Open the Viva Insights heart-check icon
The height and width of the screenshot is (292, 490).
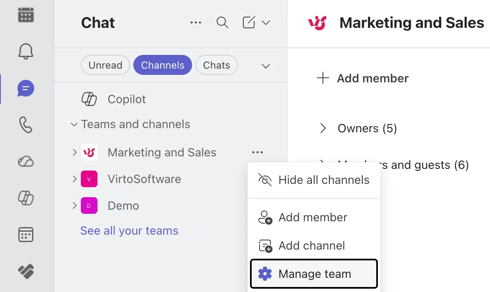[26, 271]
